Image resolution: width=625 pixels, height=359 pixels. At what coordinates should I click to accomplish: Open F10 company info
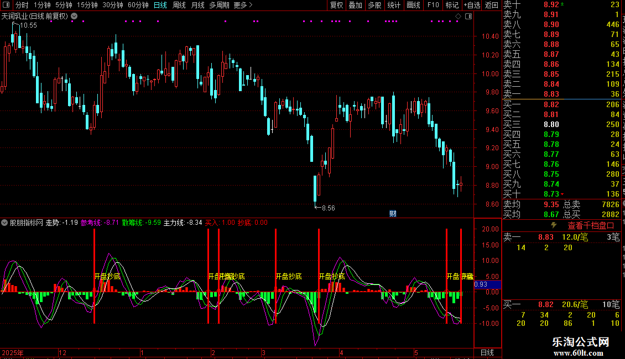433,5
